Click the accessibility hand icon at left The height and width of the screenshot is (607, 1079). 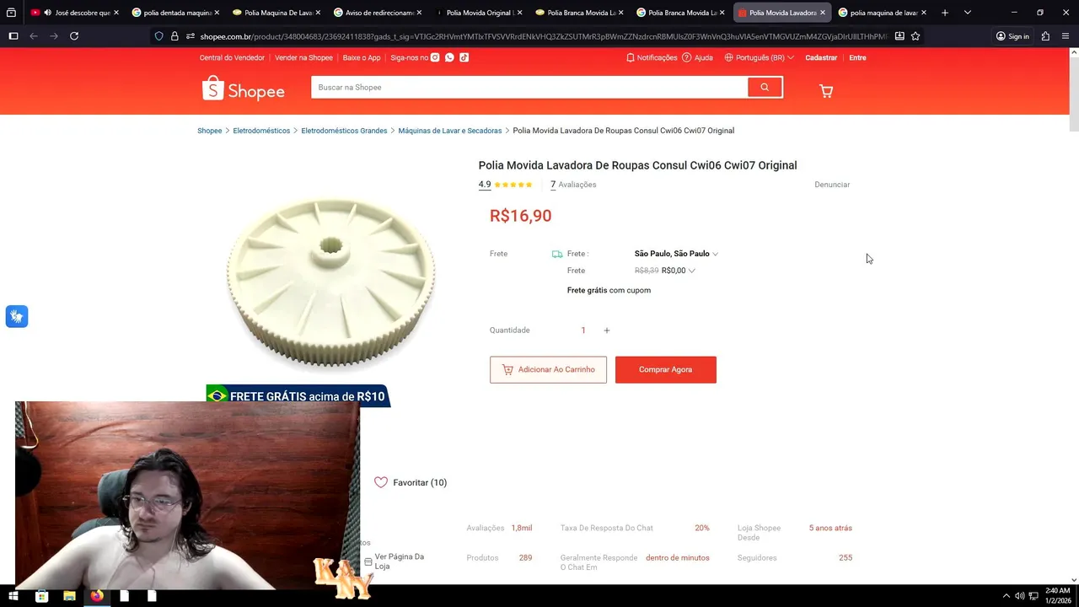tap(17, 316)
